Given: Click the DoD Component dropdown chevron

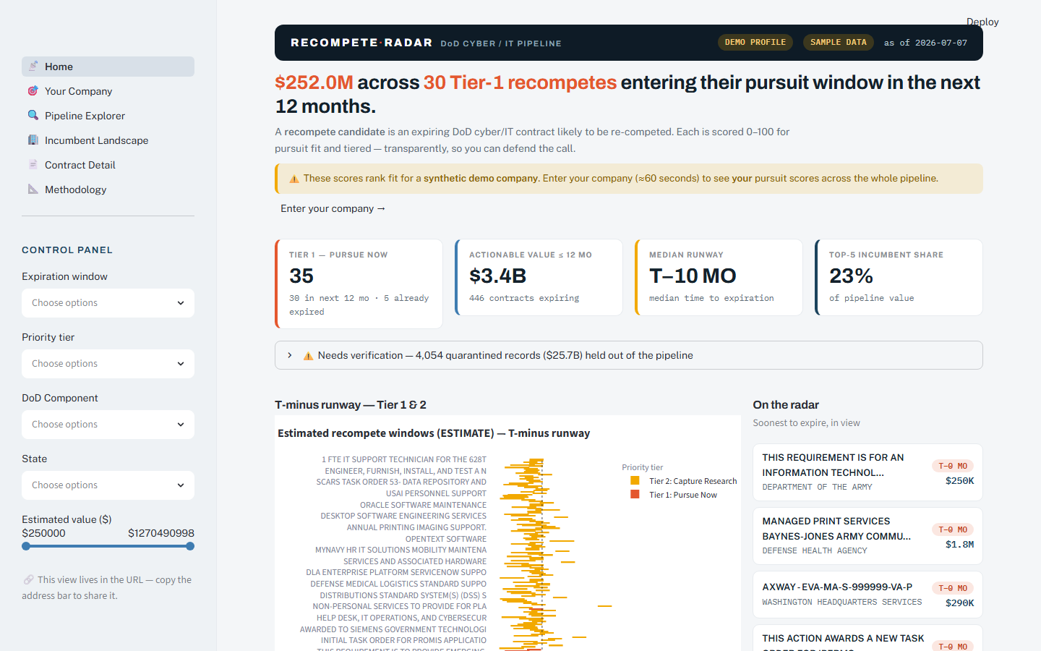Looking at the screenshot, I should (181, 425).
